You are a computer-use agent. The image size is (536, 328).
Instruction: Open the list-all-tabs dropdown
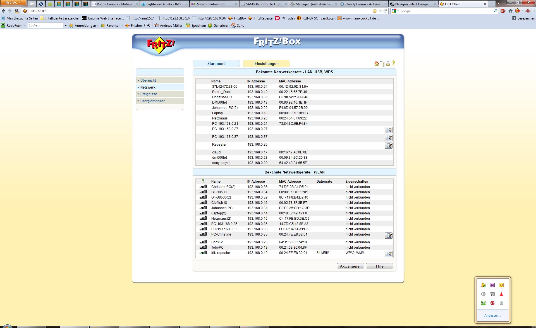click(499, 4)
